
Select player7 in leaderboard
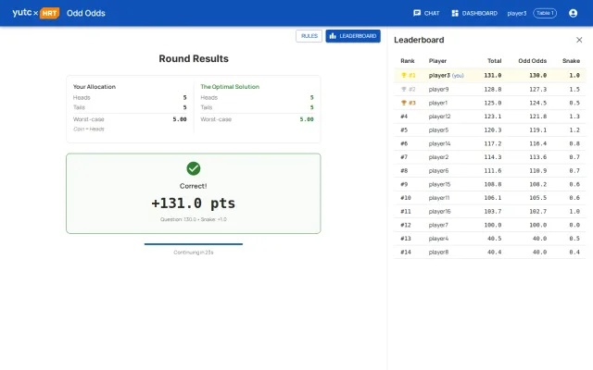click(490, 225)
